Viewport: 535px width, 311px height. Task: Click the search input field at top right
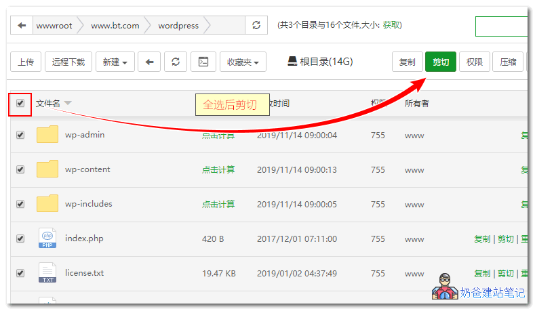[502, 26]
